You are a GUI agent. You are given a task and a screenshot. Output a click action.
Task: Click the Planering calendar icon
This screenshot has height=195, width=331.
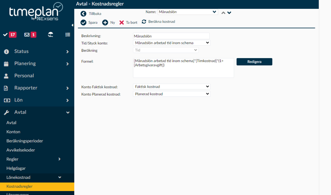click(x=6, y=64)
